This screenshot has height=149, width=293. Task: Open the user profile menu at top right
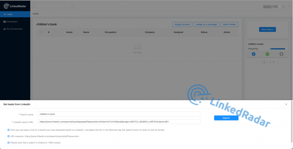275,6
